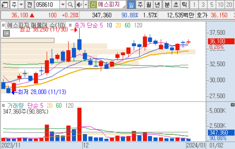Click the 90.88% volume ratio text
The width and height of the screenshot is (235, 149).
click(x=130, y=15)
